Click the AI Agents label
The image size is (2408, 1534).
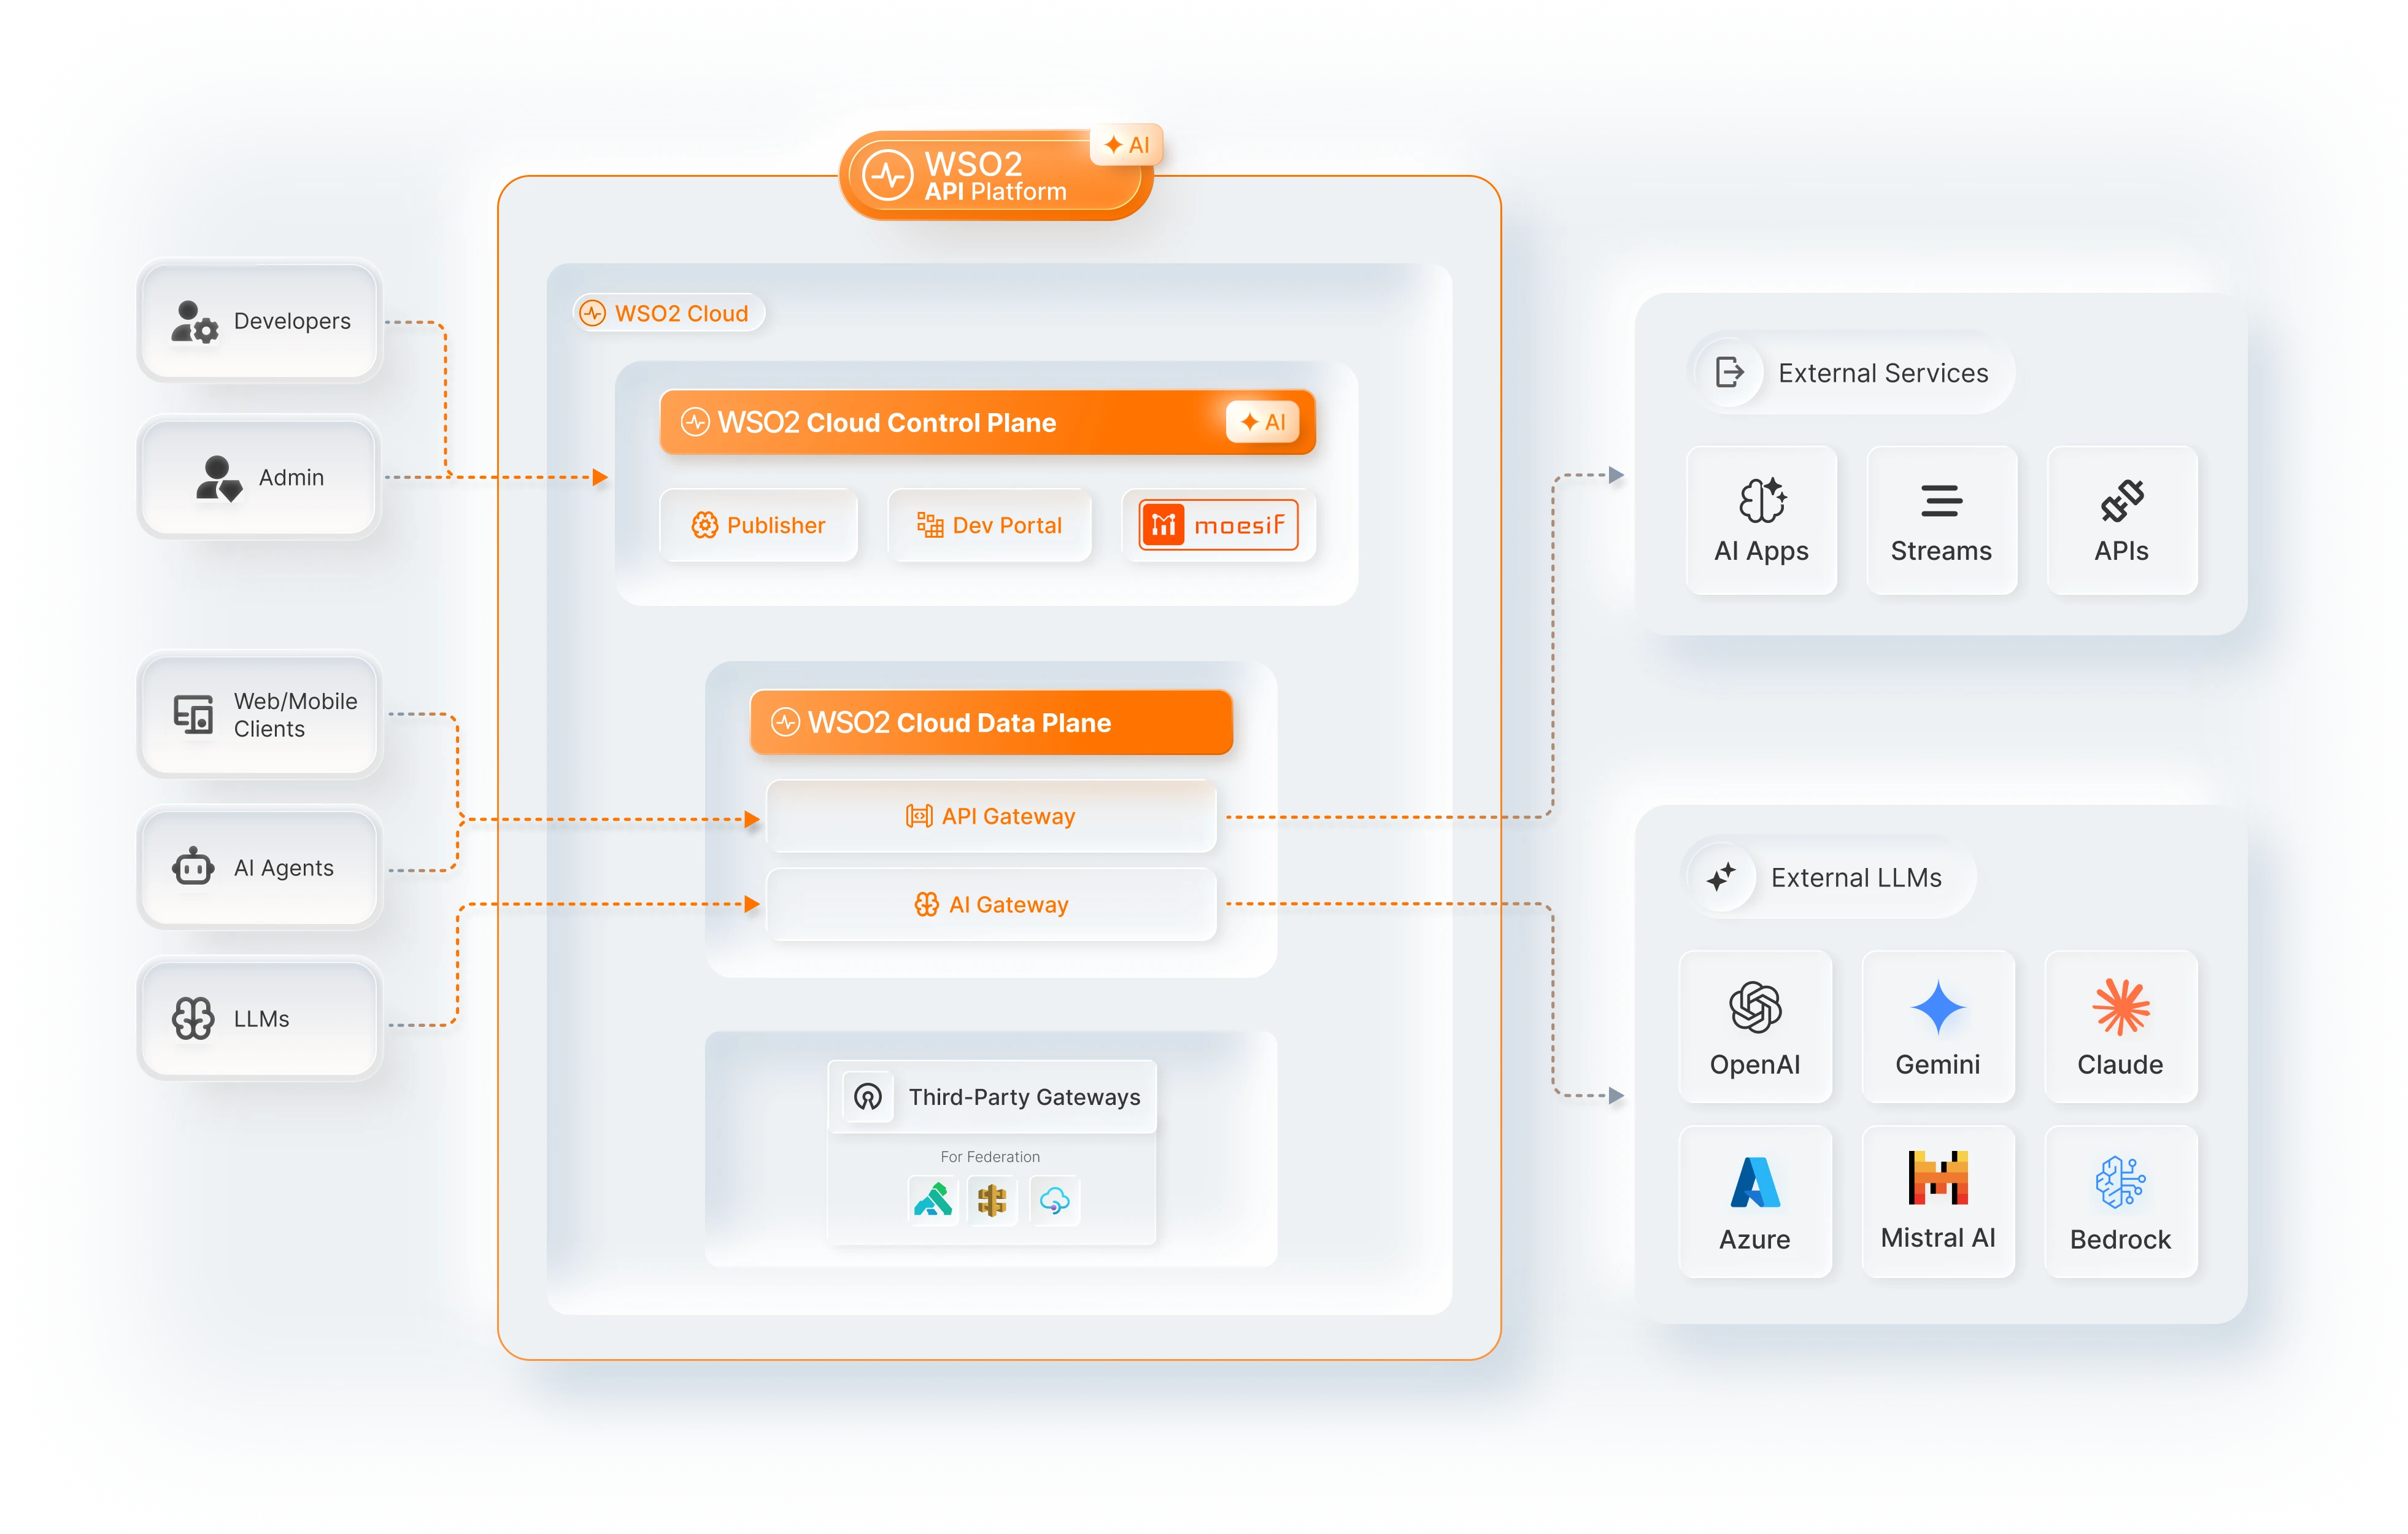click(x=283, y=868)
